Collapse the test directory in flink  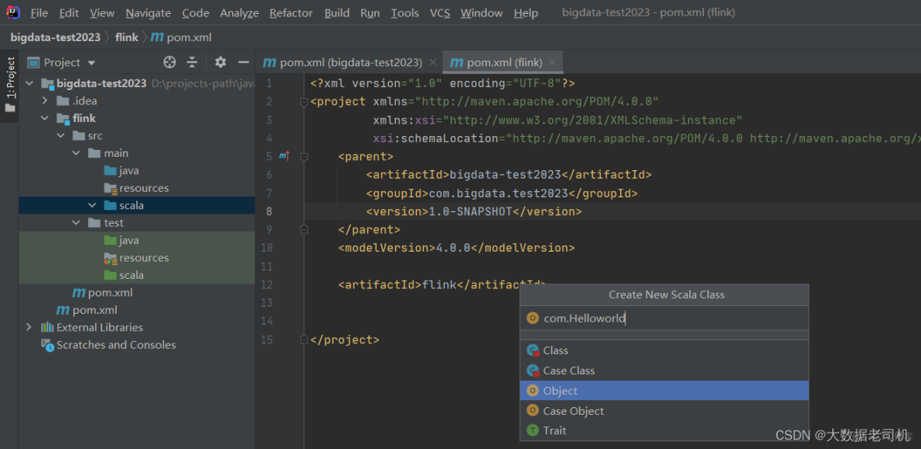pos(75,222)
